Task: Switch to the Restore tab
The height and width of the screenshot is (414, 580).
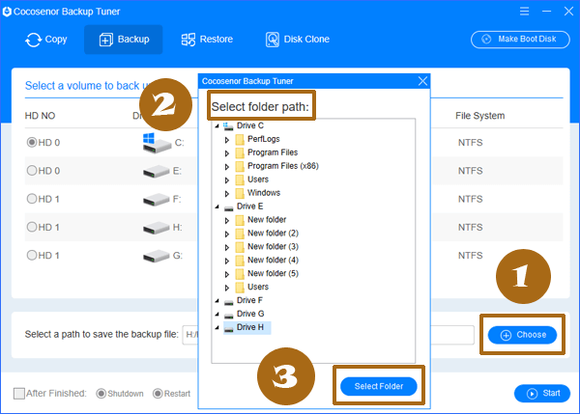Action: (207, 40)
